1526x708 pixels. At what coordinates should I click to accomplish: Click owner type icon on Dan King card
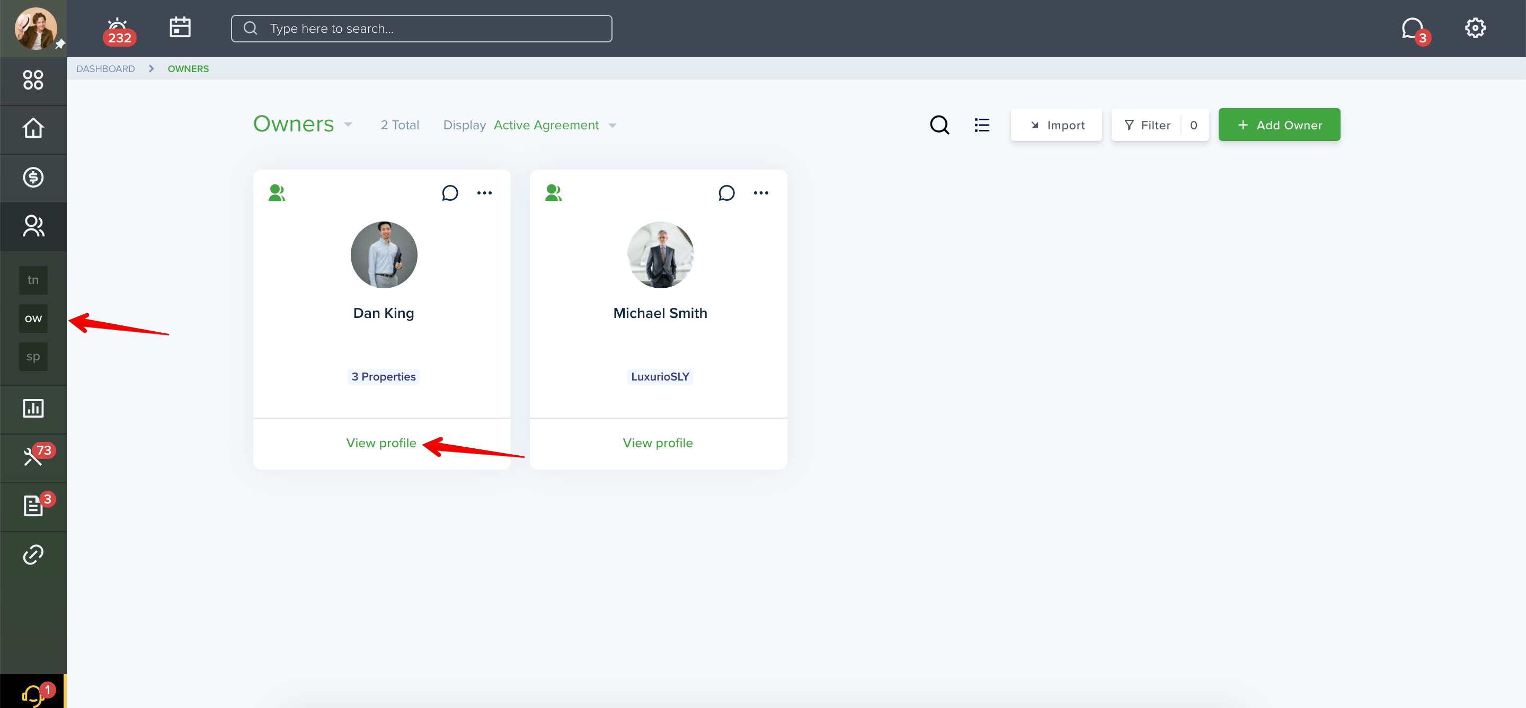coord(277,193)
